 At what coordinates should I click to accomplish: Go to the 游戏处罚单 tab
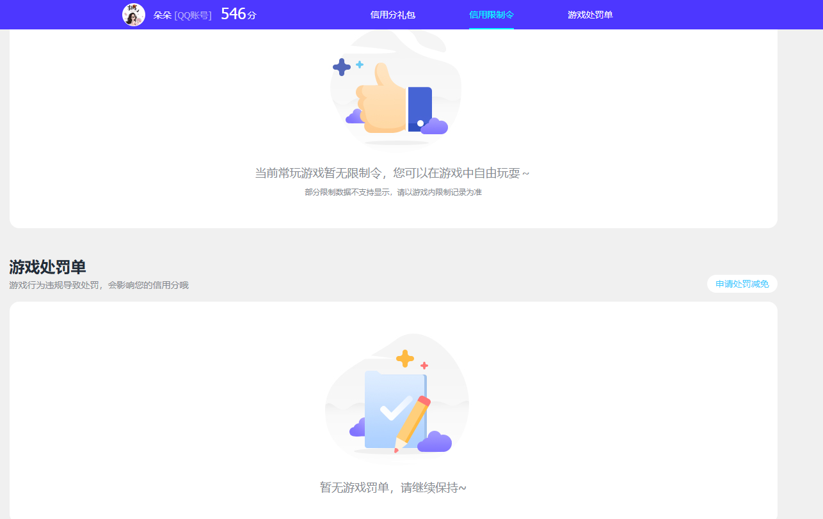590,15
